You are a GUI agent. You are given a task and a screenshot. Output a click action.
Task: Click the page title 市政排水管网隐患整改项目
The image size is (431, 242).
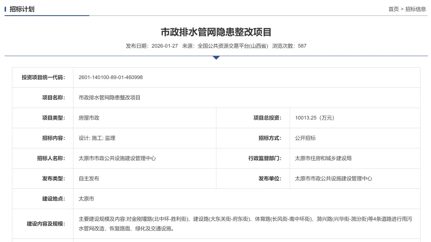pos(216,32)
